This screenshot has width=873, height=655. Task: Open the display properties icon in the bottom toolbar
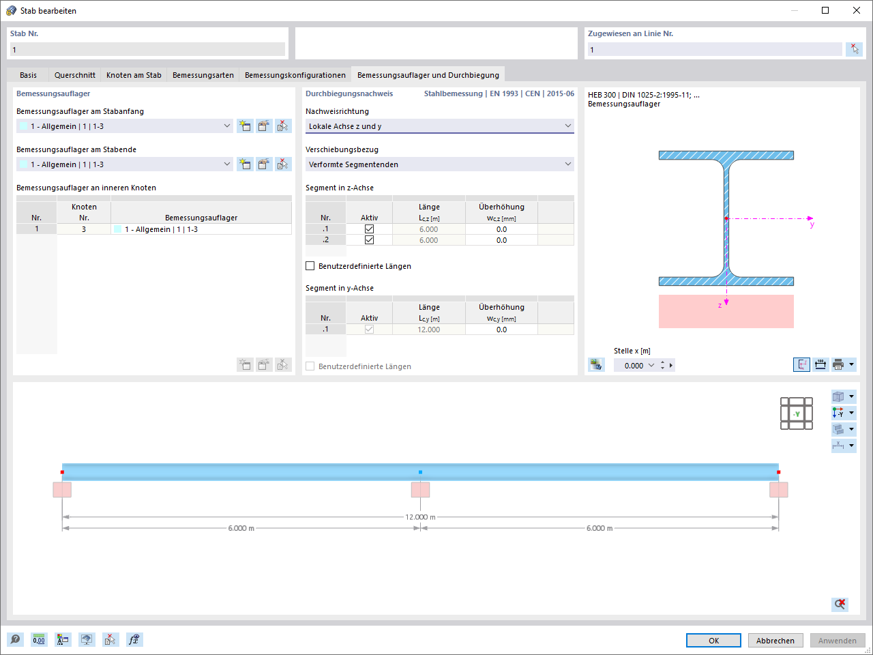click(87, 639)
